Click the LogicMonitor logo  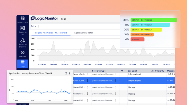point(44,18)
